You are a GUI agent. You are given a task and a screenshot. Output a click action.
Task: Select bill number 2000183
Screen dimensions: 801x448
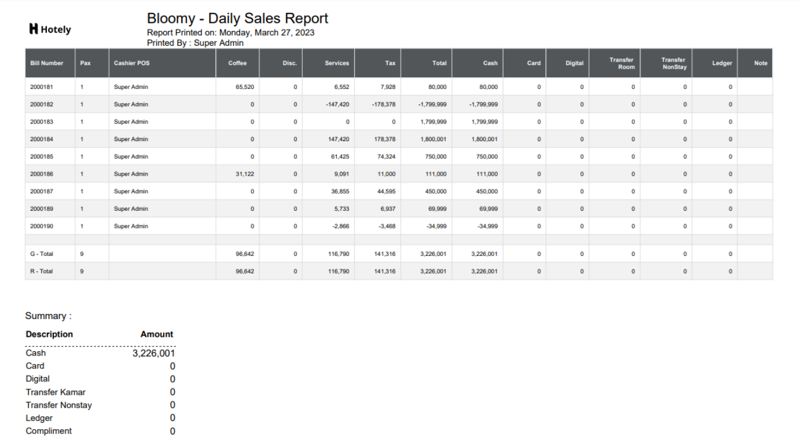(42, 122)
